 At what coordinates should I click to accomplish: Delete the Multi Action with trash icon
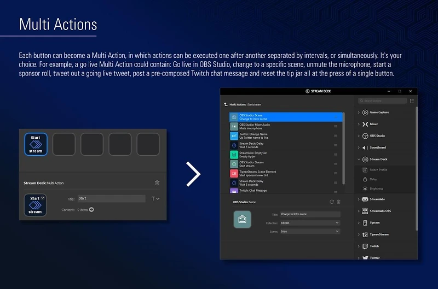pyautogui.click(x=157, y=183)
